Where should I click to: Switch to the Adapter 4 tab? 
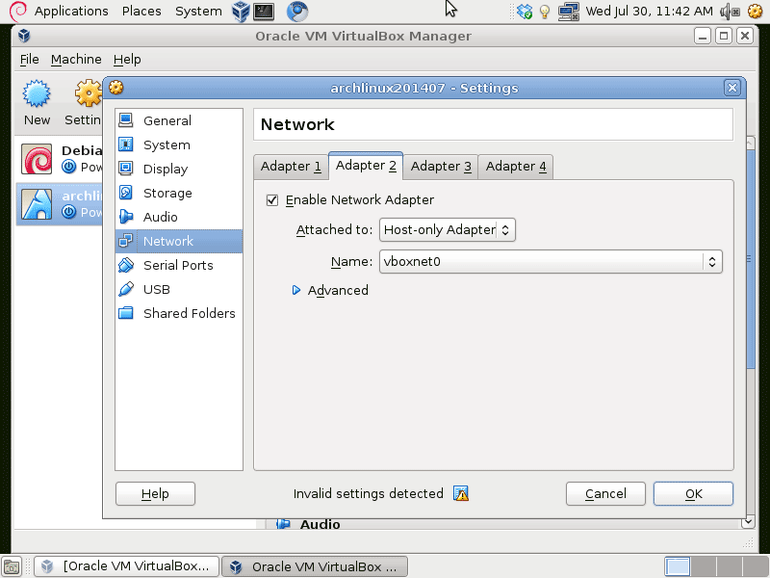click(x=516, y=166)
